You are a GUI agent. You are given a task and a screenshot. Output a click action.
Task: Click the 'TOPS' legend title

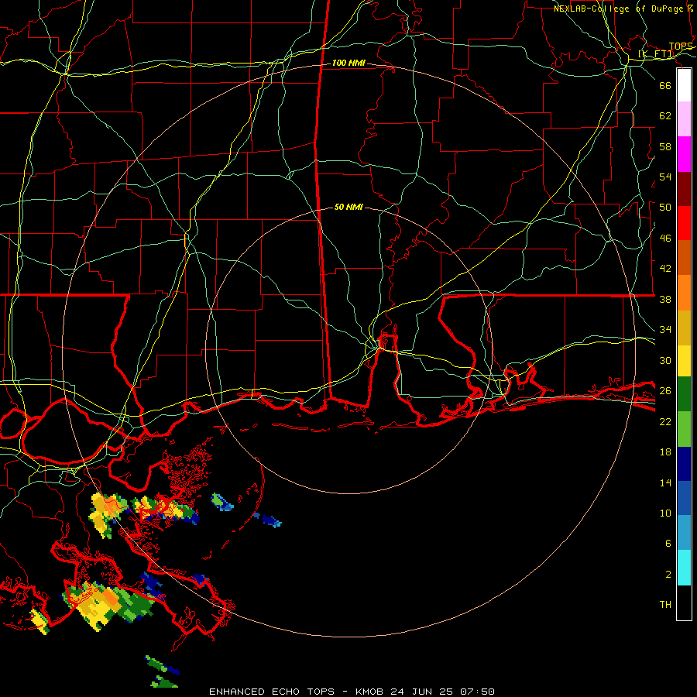tap(681, 46)
